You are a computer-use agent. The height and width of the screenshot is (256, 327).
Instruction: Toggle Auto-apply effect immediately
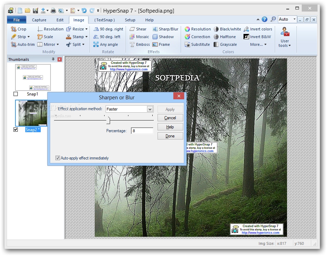pos(58,158)
